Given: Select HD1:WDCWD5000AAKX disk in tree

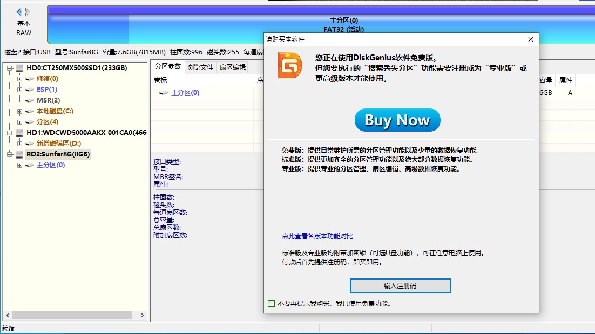Looking at the screenshot, I should tap(86, 133).
